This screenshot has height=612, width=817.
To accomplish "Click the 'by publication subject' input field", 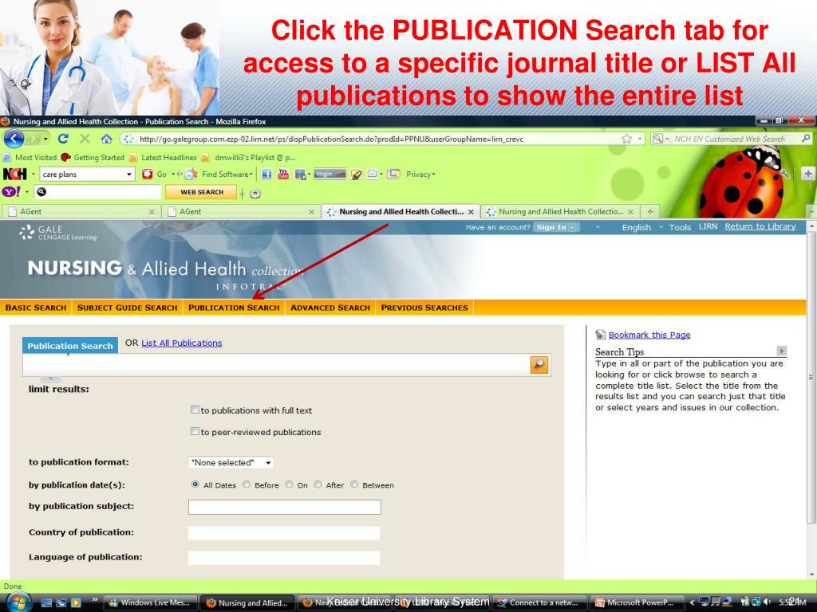I will (x=285, y=507).
